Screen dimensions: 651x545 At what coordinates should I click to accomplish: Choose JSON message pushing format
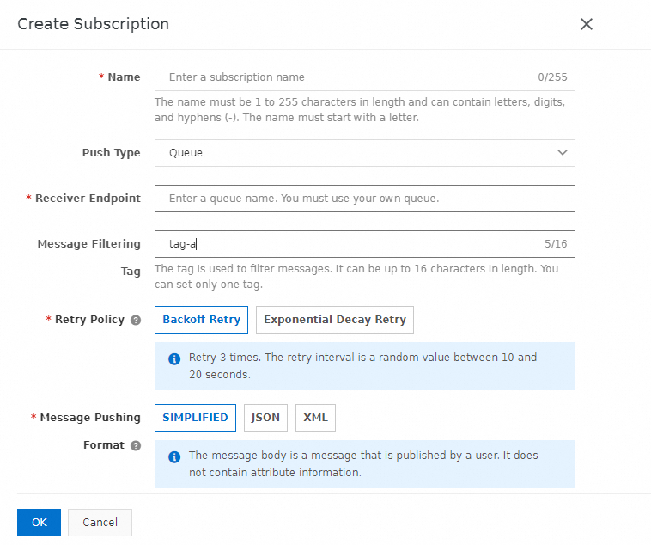point(265,418)
